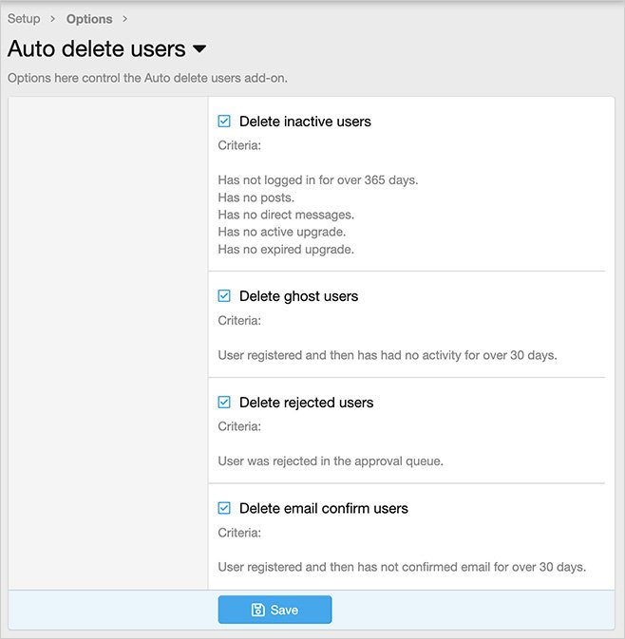Click the add-on description text under title

coord(147,78)
